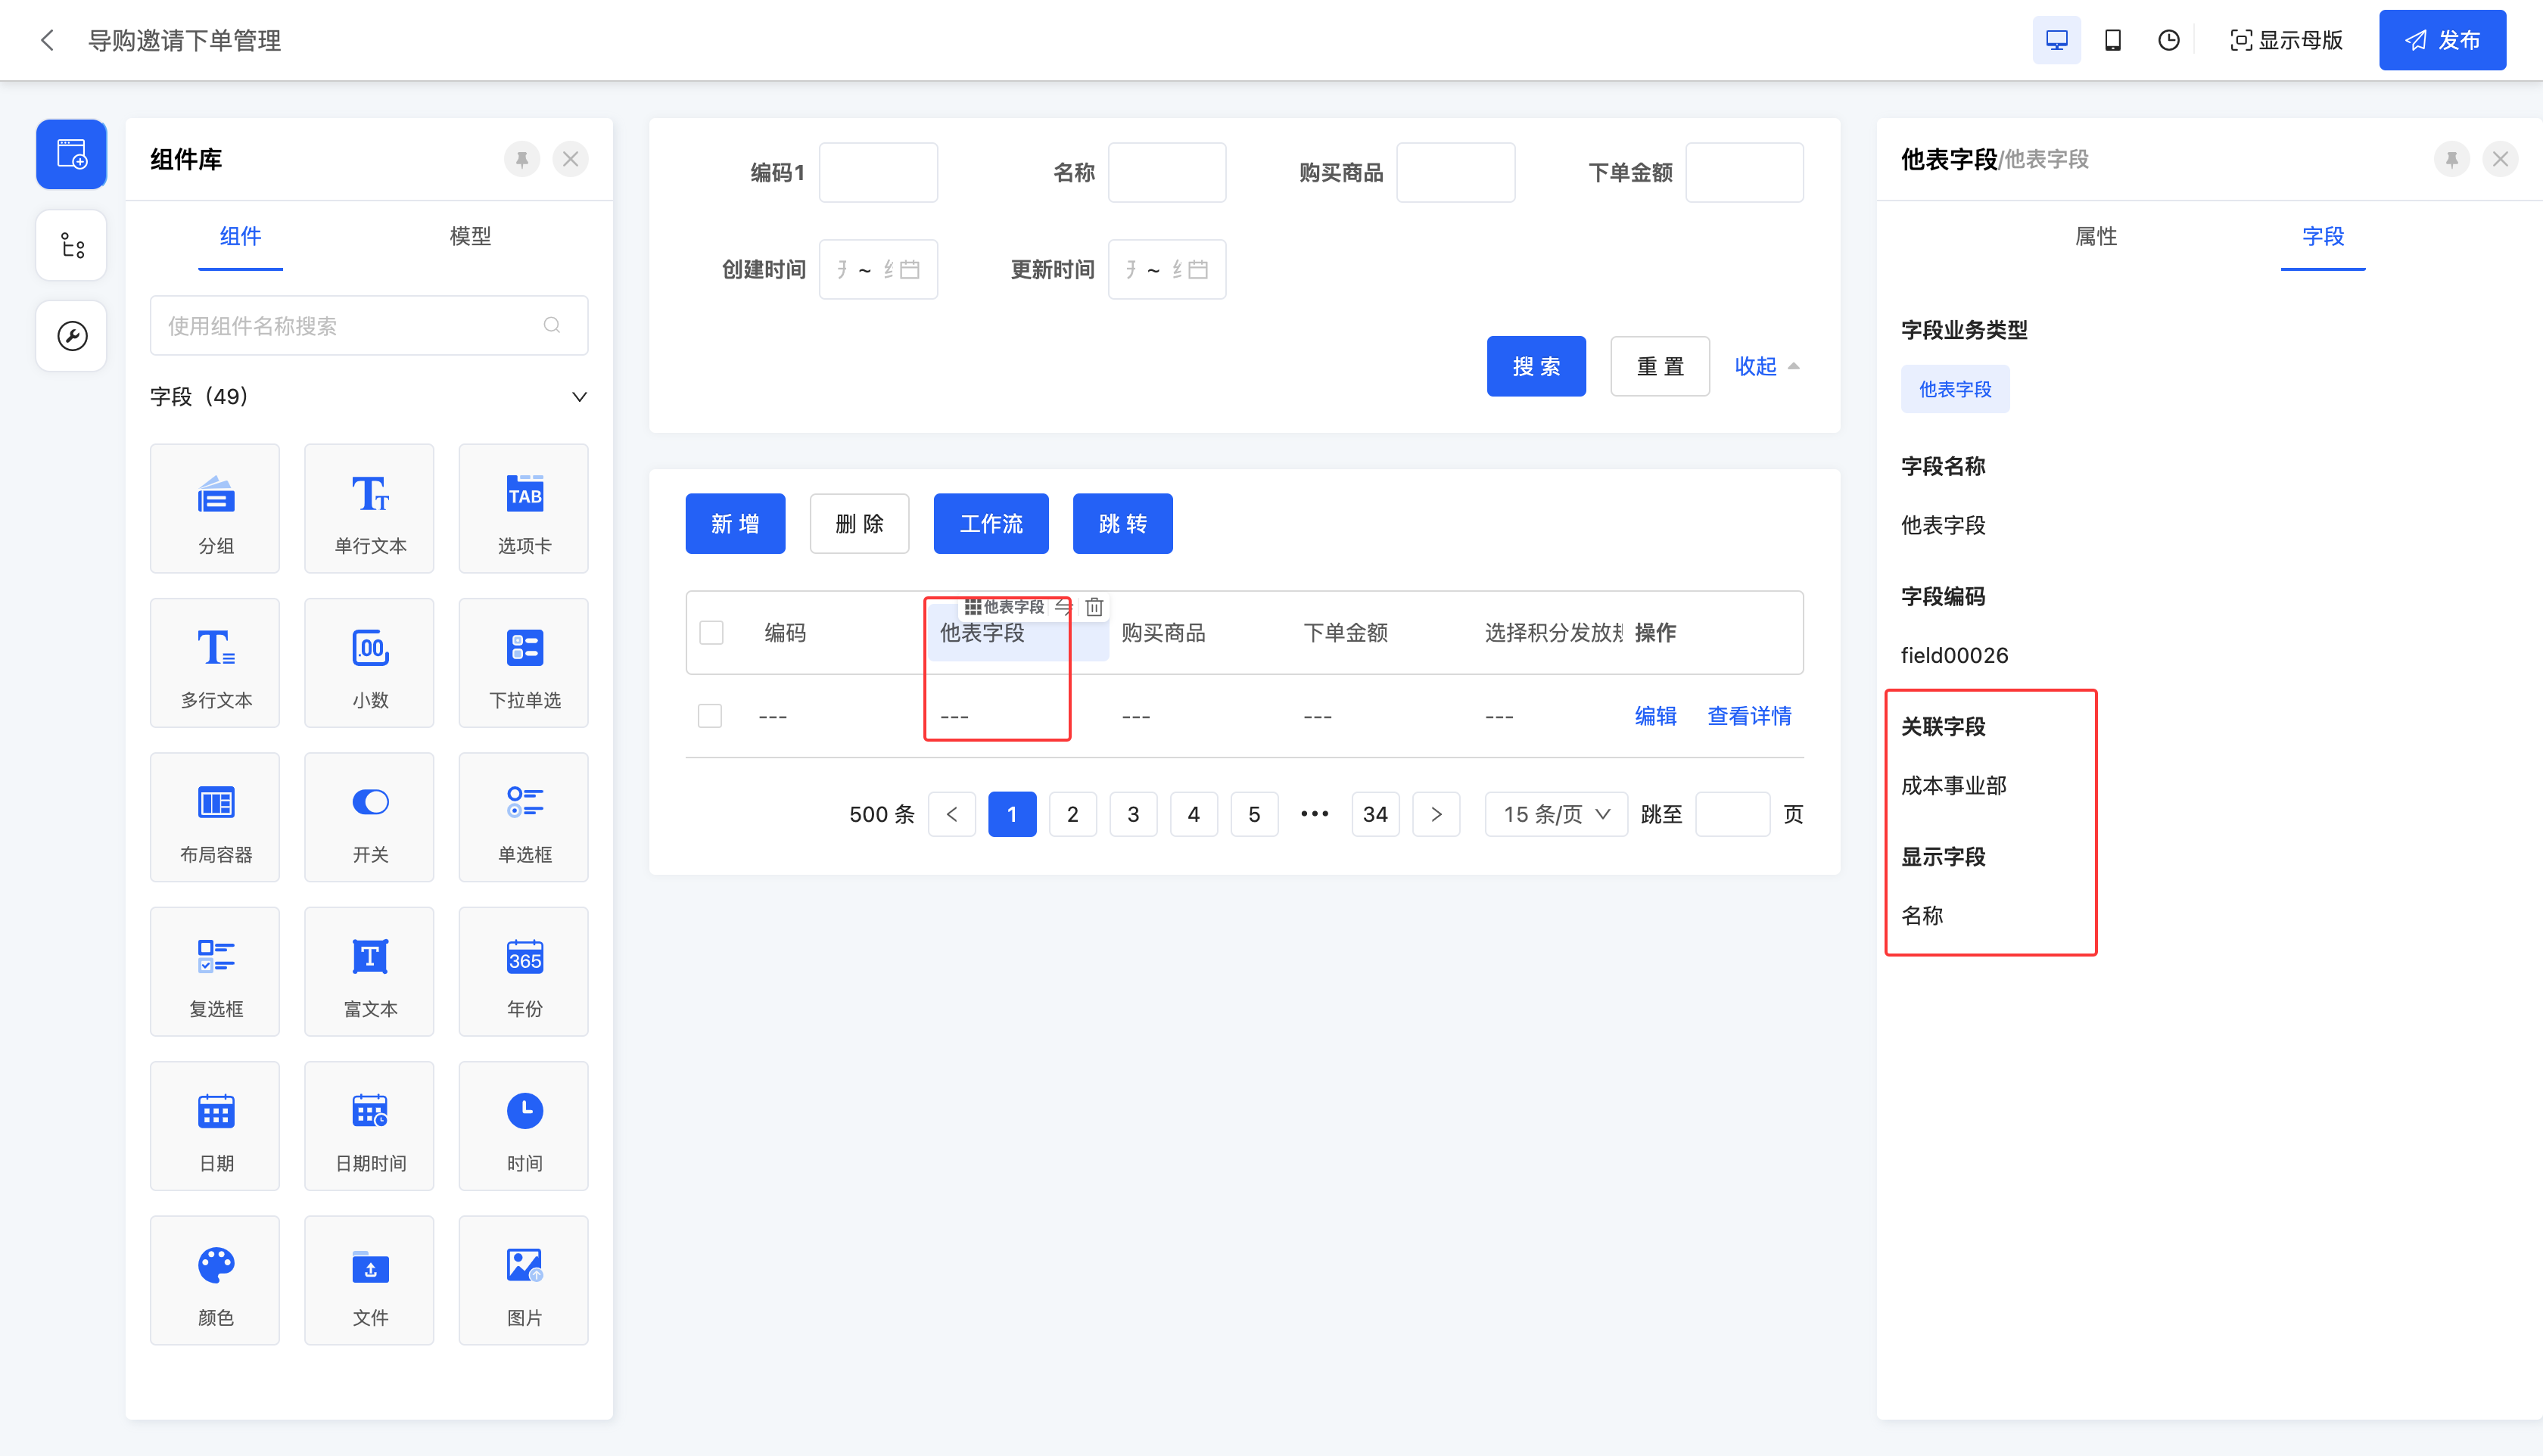This screenshot has height=1456, width=2543.
Task: Select the desktop preview mode icon
Action: coord(2056,40)
